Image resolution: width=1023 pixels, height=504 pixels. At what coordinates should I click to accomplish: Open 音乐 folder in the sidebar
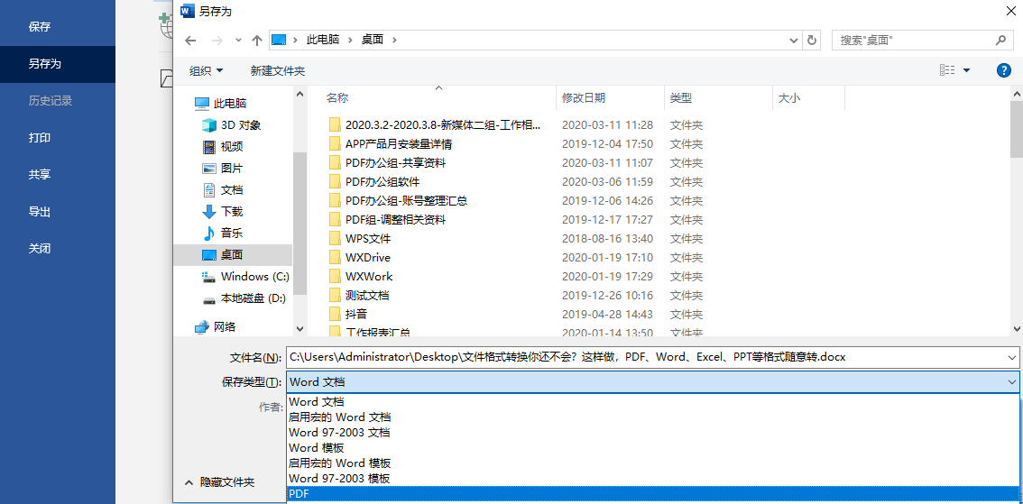[x=223, y=233]
